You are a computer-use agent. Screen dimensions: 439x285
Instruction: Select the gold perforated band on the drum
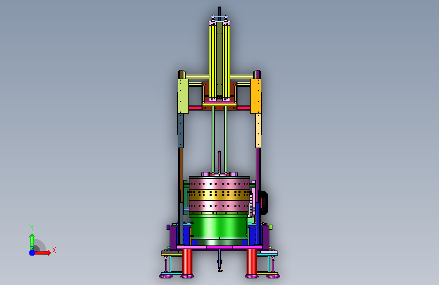(219, 195)
